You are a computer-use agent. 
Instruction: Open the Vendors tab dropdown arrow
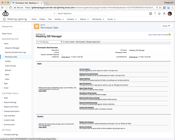tap(63, 19)
